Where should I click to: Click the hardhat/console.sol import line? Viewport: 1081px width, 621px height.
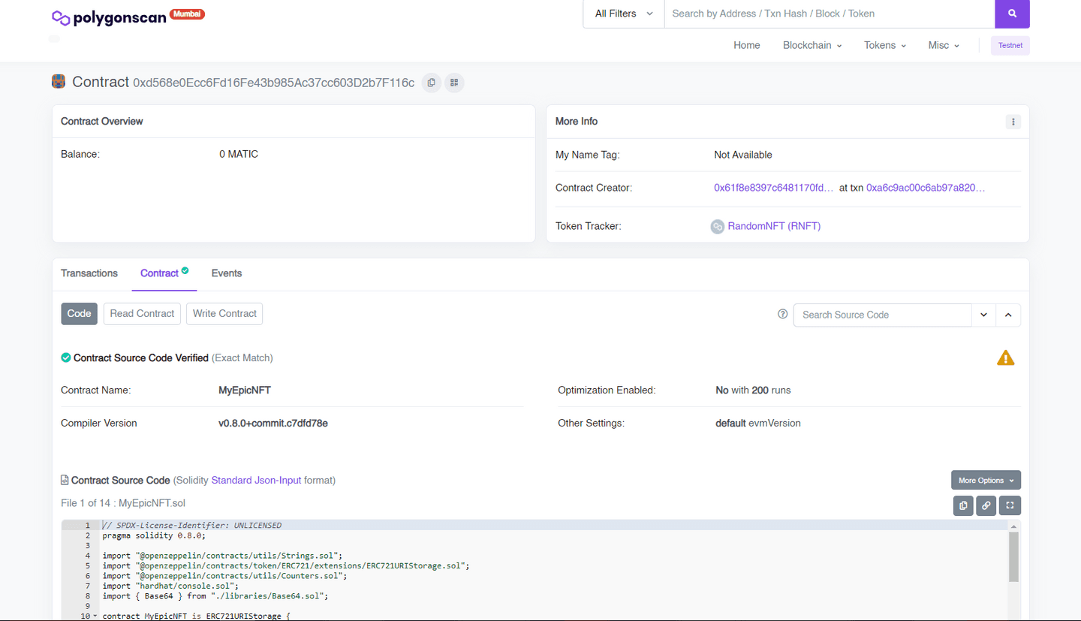click(170, 586)
